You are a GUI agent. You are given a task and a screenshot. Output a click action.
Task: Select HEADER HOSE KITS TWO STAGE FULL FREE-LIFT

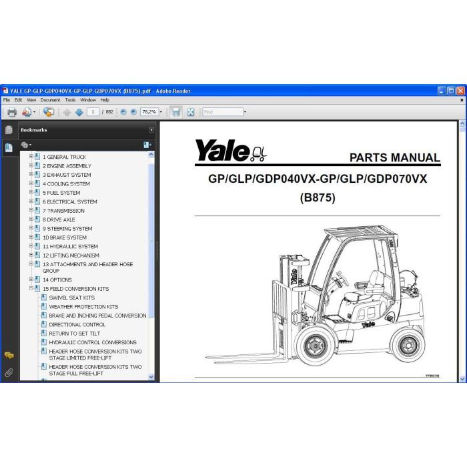[x=95, y=370]
